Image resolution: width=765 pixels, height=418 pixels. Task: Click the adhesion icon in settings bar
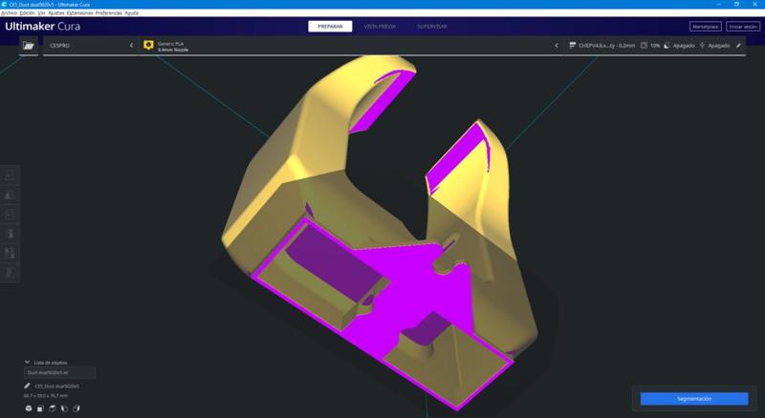pos(702,45)
